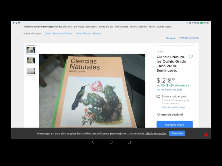Screen dimensions: 222x166
Task: Open Libros Físicos breadcrumb
Action: (x=83, y=34)
